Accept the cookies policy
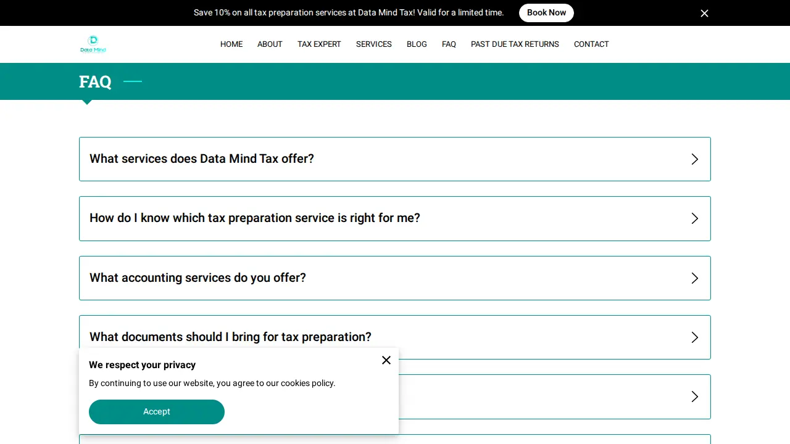Screen dimensions: 790x444 pyautogui.click(x=157, y=412)
